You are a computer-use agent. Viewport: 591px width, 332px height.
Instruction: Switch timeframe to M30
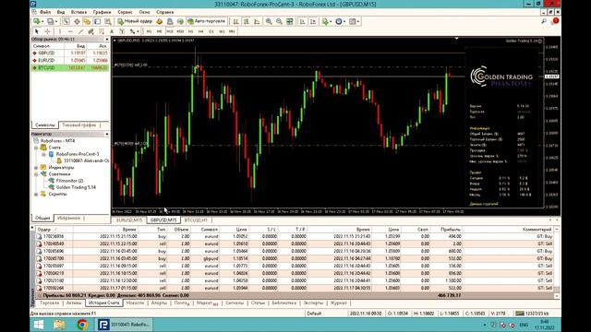click(180, 31)
